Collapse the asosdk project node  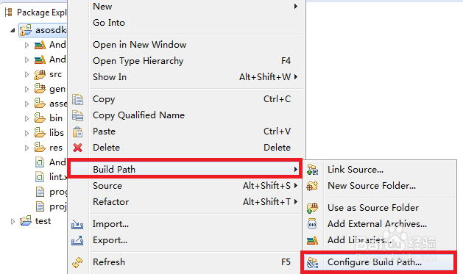click(x=13, y=30)
